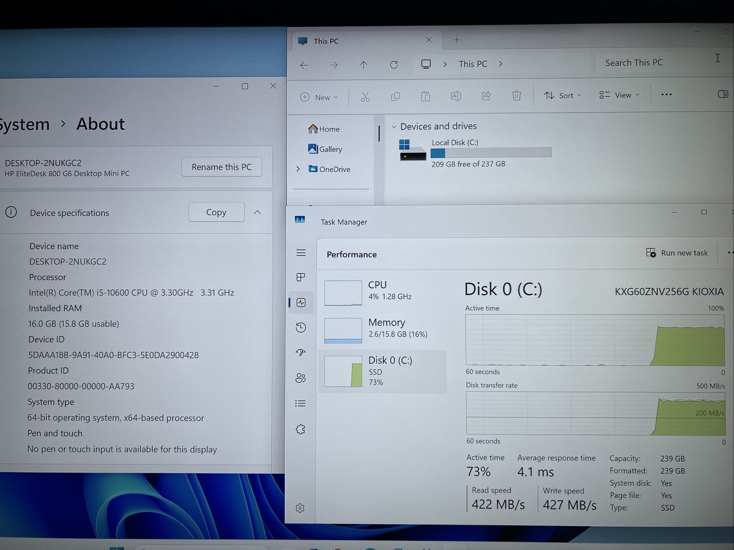This screenshot has height=550, width=734.
Task: Click the processor text i5-10600 CPU
Action: (x=131, y=293)
